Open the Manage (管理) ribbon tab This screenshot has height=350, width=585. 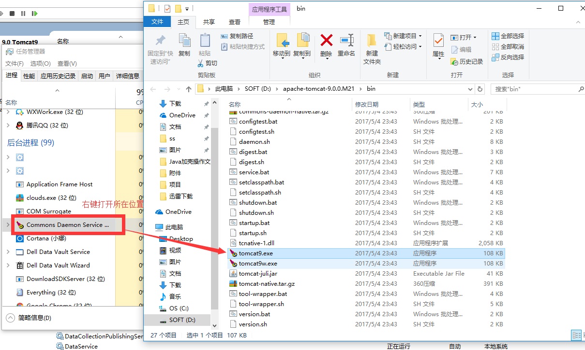[x=269, y=22]
